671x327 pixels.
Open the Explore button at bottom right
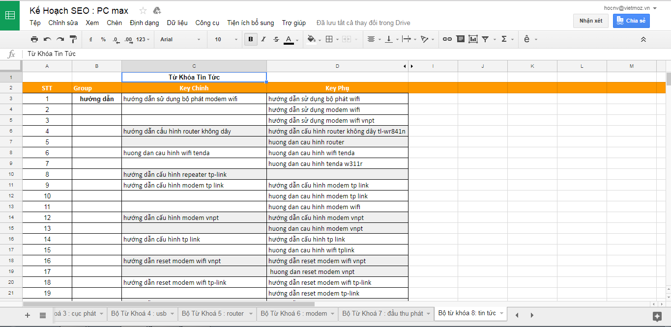point(657,316)
